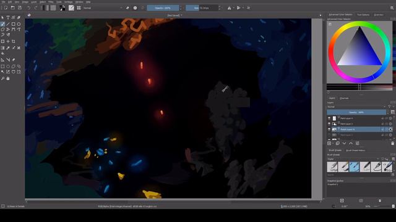Image resolution: width=396 pixels, height=222 pixels.
Task: Open the brush preset tag dropdown
Action: 353,159
